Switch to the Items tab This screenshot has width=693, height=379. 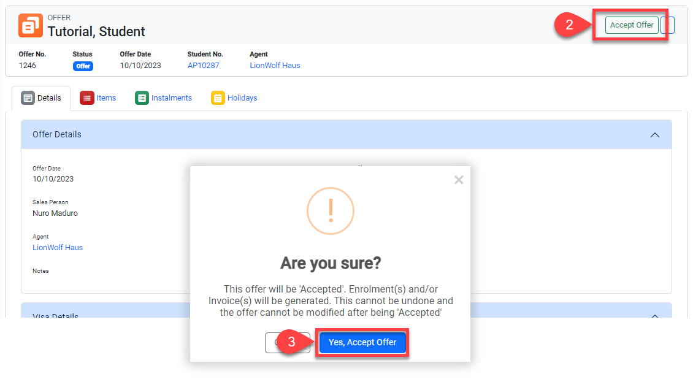tap(98, 98)
